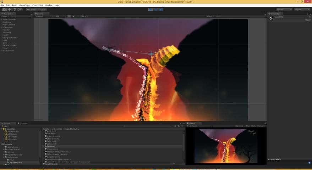Open the GameObject menu
This screenshot has width=312, height=170.
[x=25, y=5]
